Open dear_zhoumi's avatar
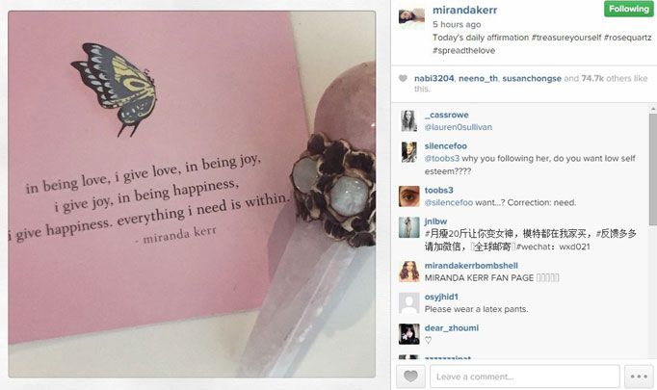The image size is (657, 390). click(x=409, y=334)
